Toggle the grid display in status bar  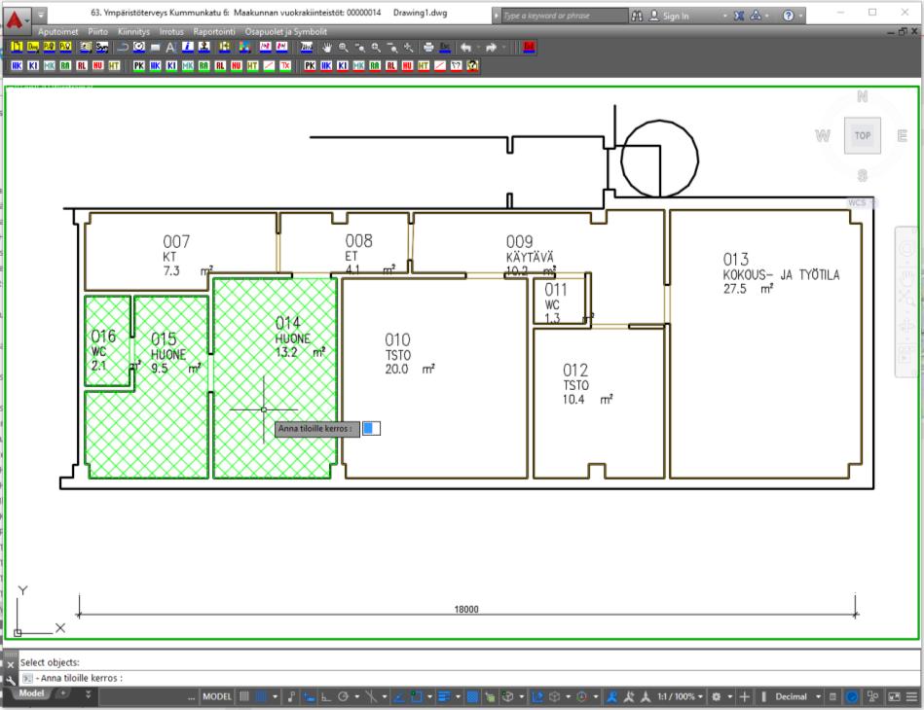coord(244,697)
